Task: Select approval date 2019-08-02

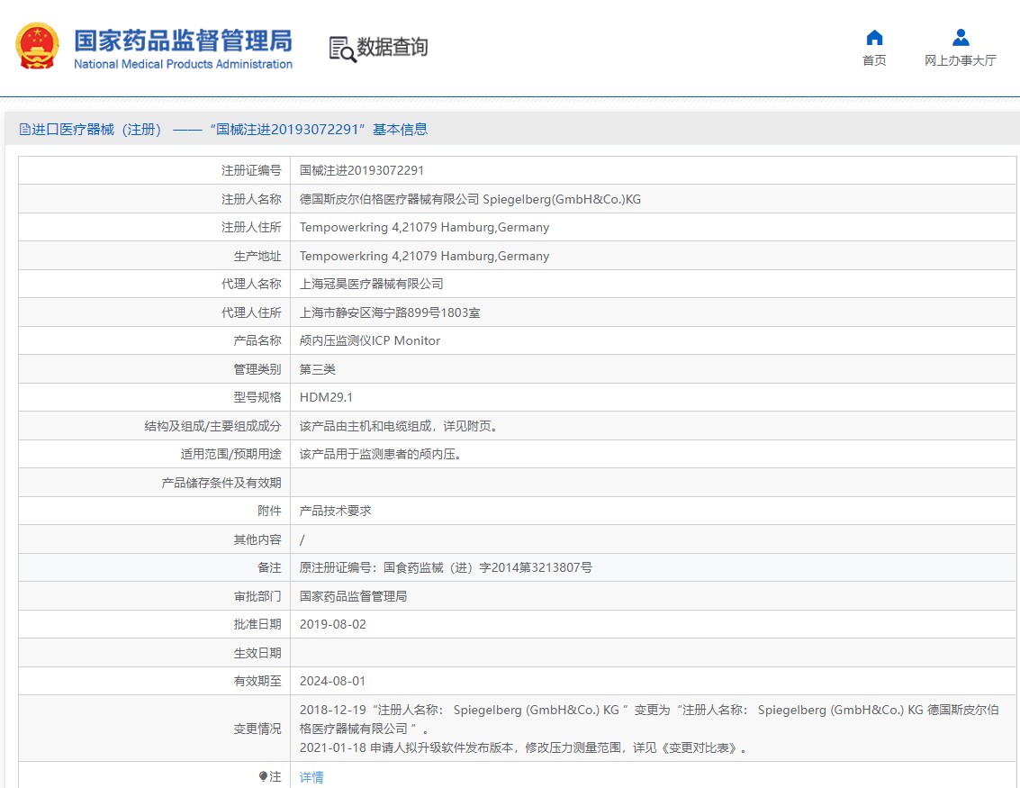Action: pos(332,625)
